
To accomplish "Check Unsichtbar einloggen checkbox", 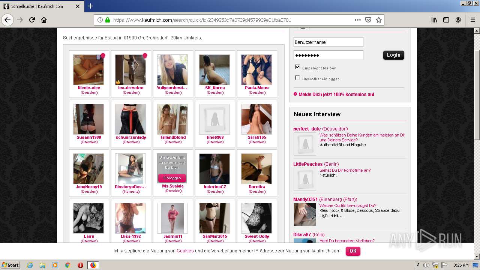I will click(297, 78).
